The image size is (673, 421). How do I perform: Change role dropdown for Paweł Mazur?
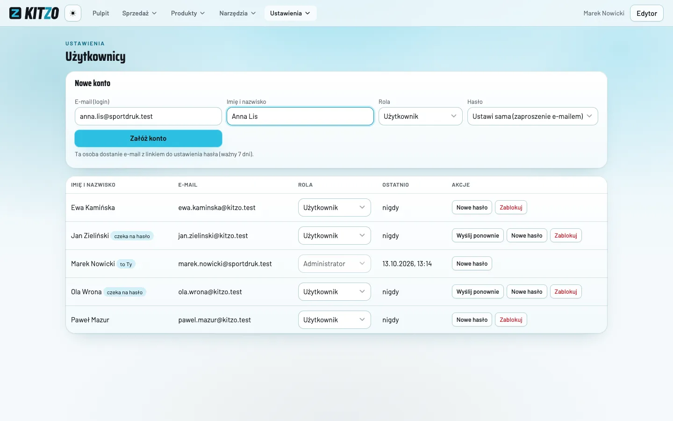334,320
